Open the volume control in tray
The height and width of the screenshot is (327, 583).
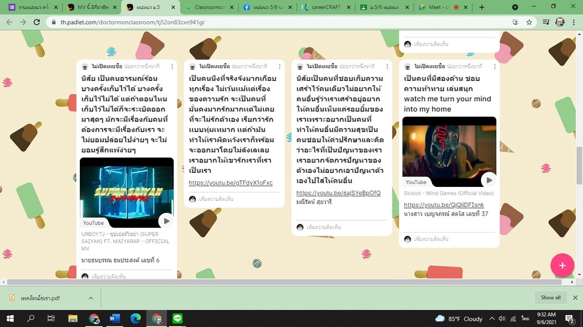coord(502,318)
